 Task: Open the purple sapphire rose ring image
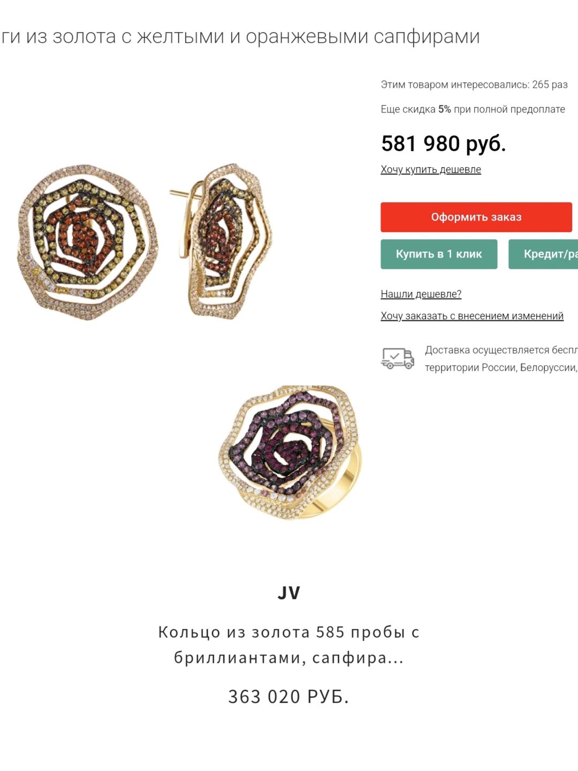click(x=290, y=452)
